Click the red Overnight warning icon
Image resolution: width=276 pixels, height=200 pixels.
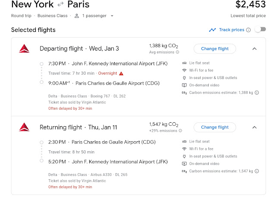(122, 73)
